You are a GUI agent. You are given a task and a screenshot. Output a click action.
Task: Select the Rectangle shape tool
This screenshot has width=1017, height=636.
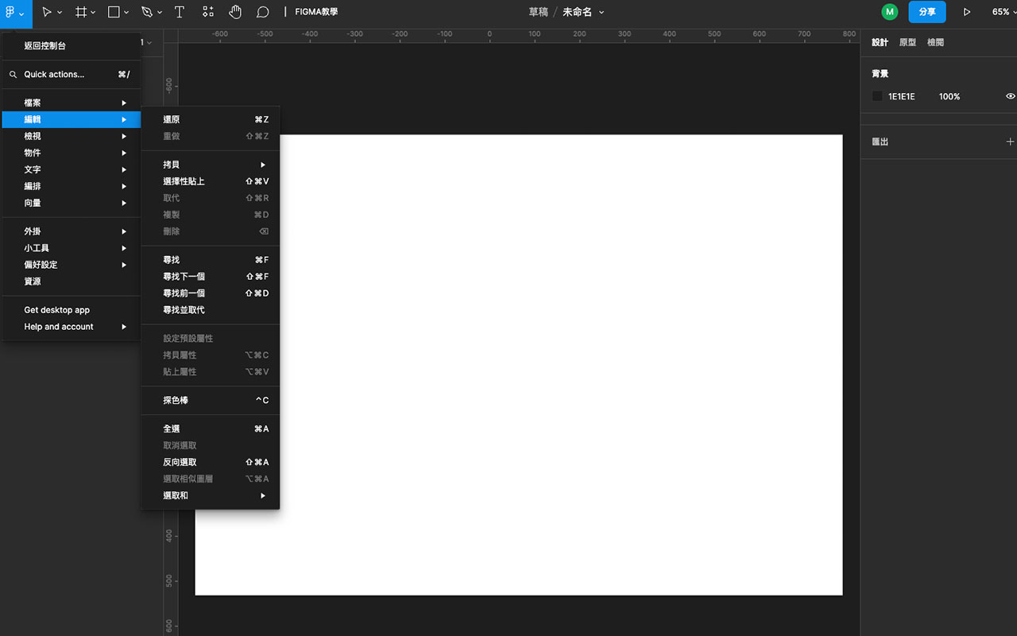coord(113,11)
